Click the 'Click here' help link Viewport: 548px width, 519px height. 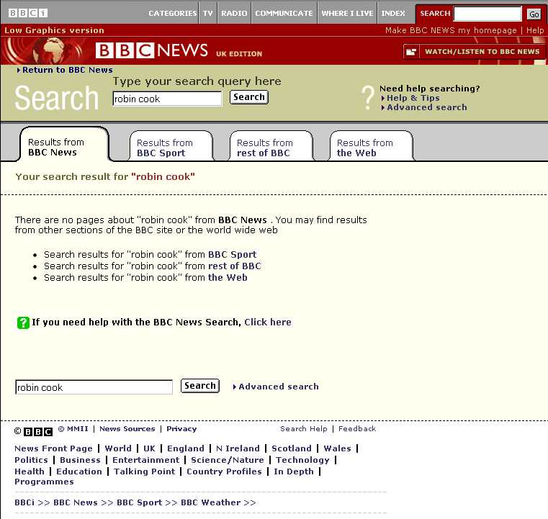(268, 322)
